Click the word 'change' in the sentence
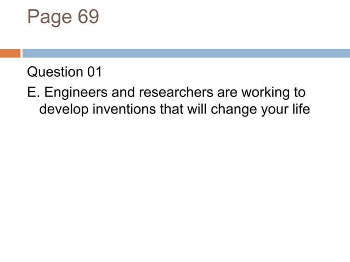The height and width of the screenshot is (262, 350). coord(234,110)
